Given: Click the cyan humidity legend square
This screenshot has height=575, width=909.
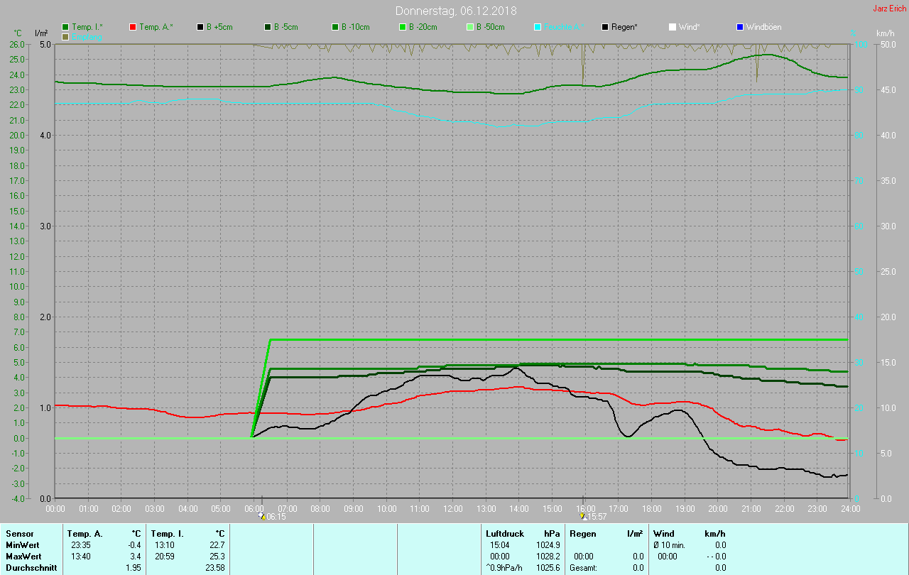Looking at the screenshot, I should point(538,27).
